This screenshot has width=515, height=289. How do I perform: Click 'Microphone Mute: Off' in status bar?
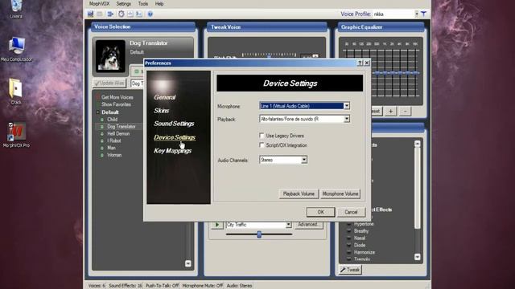[x=203, y=286]
